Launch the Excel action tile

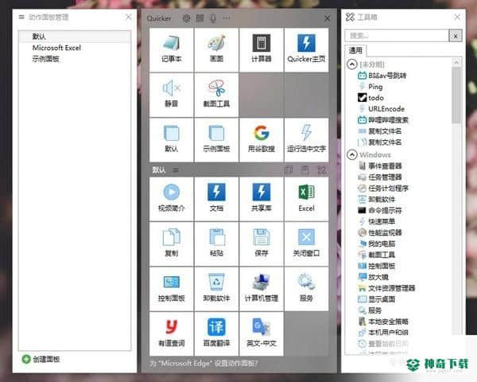click(306, 199)
